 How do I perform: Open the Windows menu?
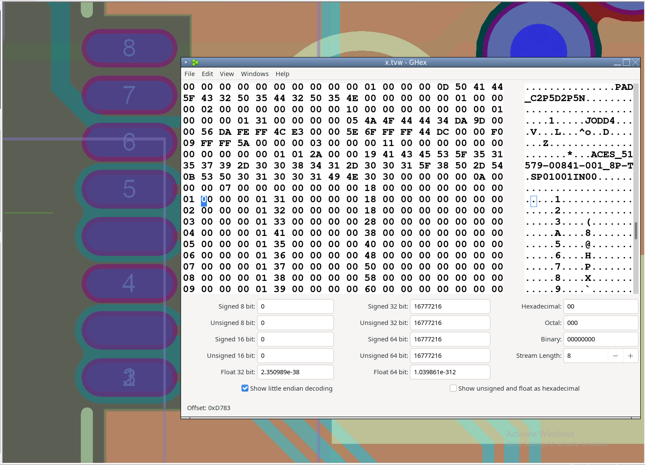coord(254,74)
